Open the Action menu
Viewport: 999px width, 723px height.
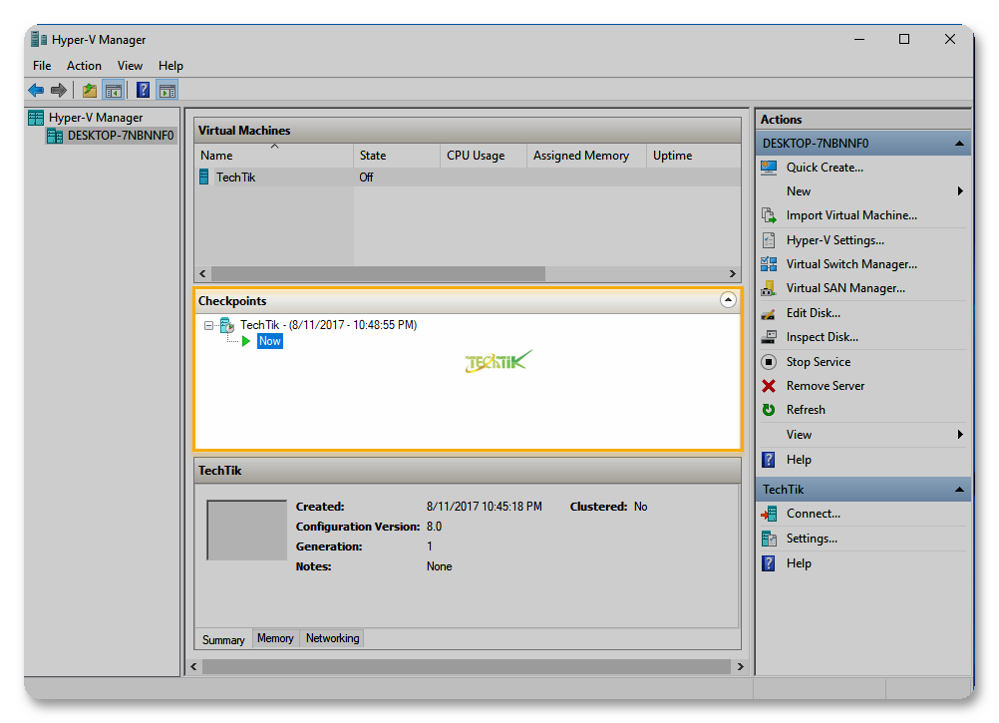point(84,66)
